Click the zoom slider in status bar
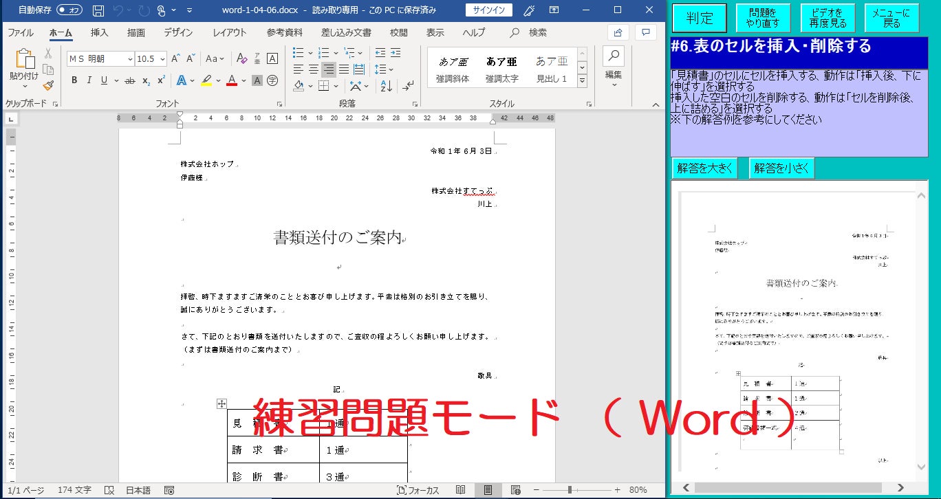Screen dimensions: 941x499 [x=570, y=490]
